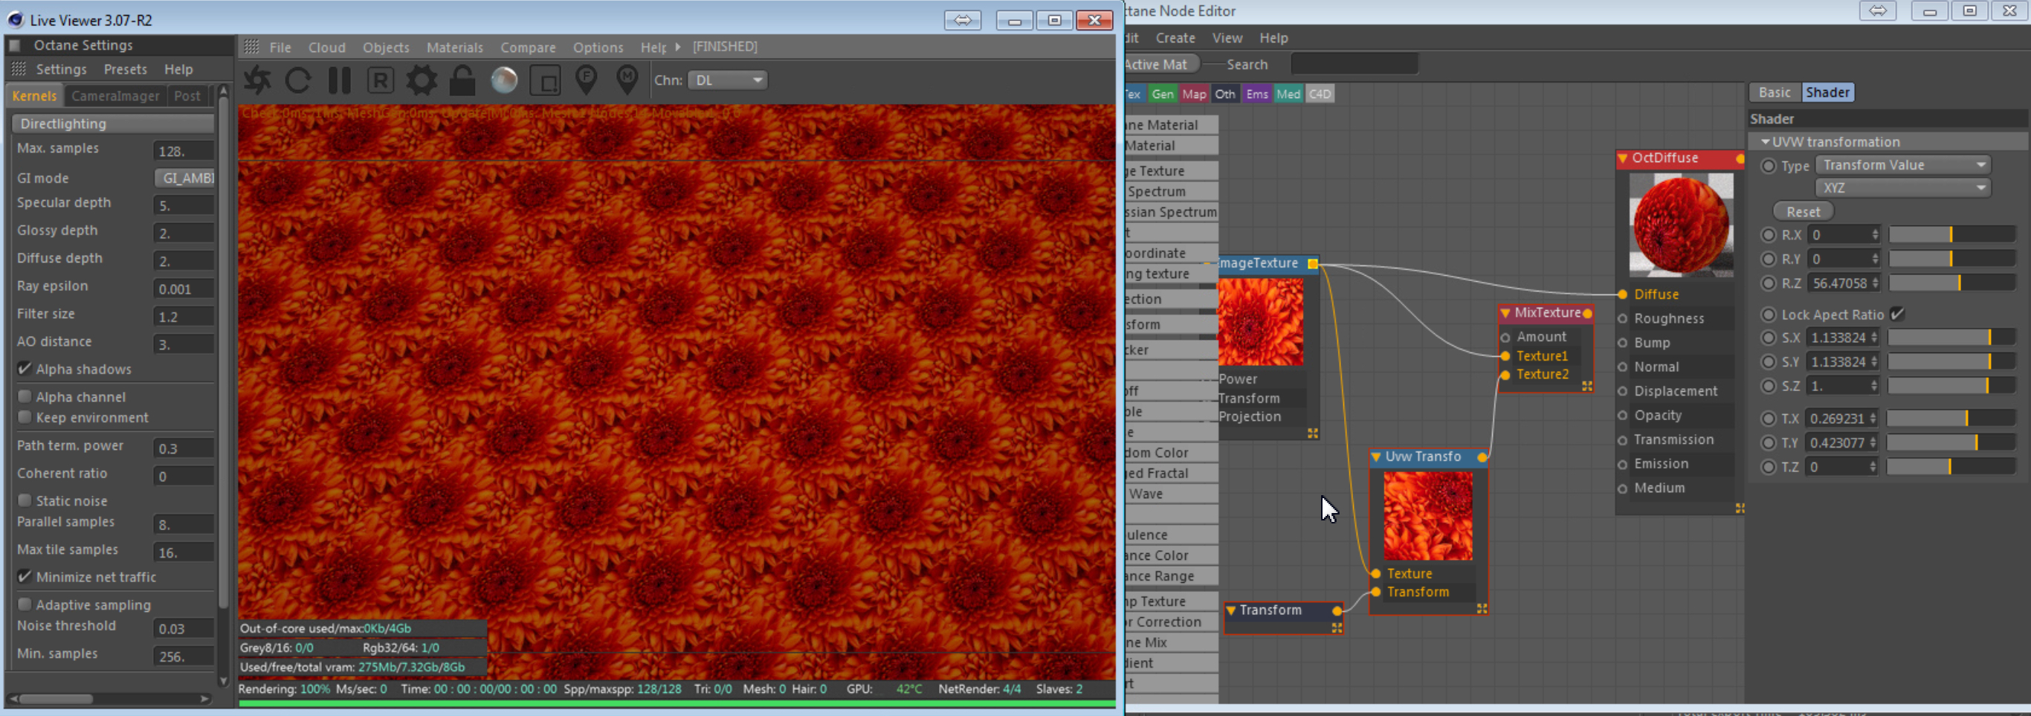Toggle Minimize net traffic checkbox

25,576
